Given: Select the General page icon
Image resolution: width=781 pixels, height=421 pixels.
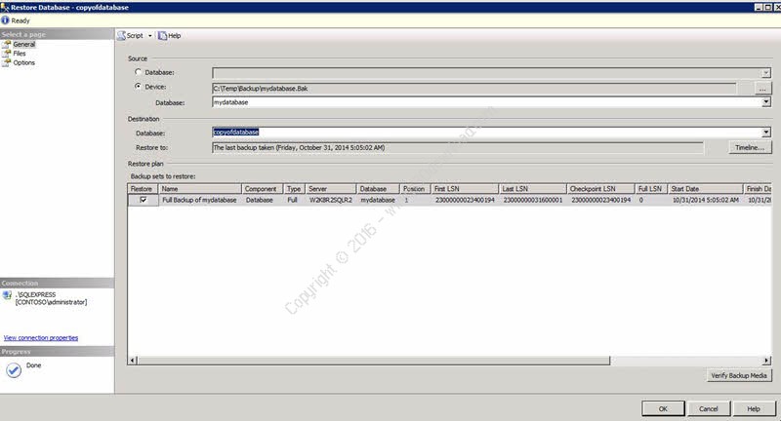Looking at the screenshot, I should pos(7,45).
